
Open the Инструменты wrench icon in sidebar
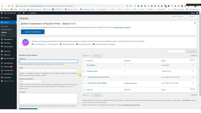2,74
